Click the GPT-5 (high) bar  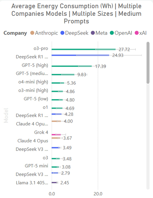tap(72, 66)
